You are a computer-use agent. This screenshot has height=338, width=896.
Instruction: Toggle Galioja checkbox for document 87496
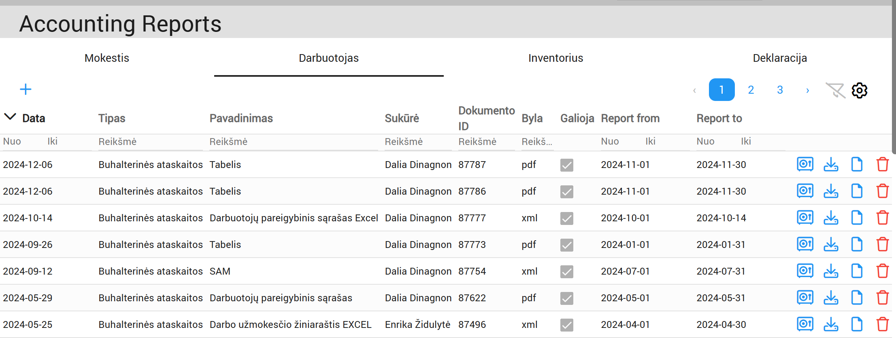566,325
